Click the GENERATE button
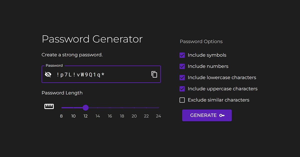 (x=207, y=115)
